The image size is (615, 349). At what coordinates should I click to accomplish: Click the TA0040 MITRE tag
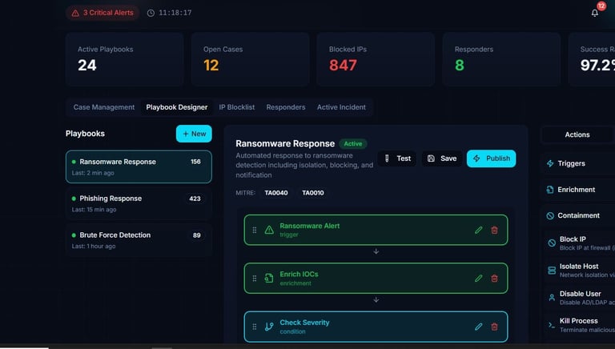pos(275,193)
